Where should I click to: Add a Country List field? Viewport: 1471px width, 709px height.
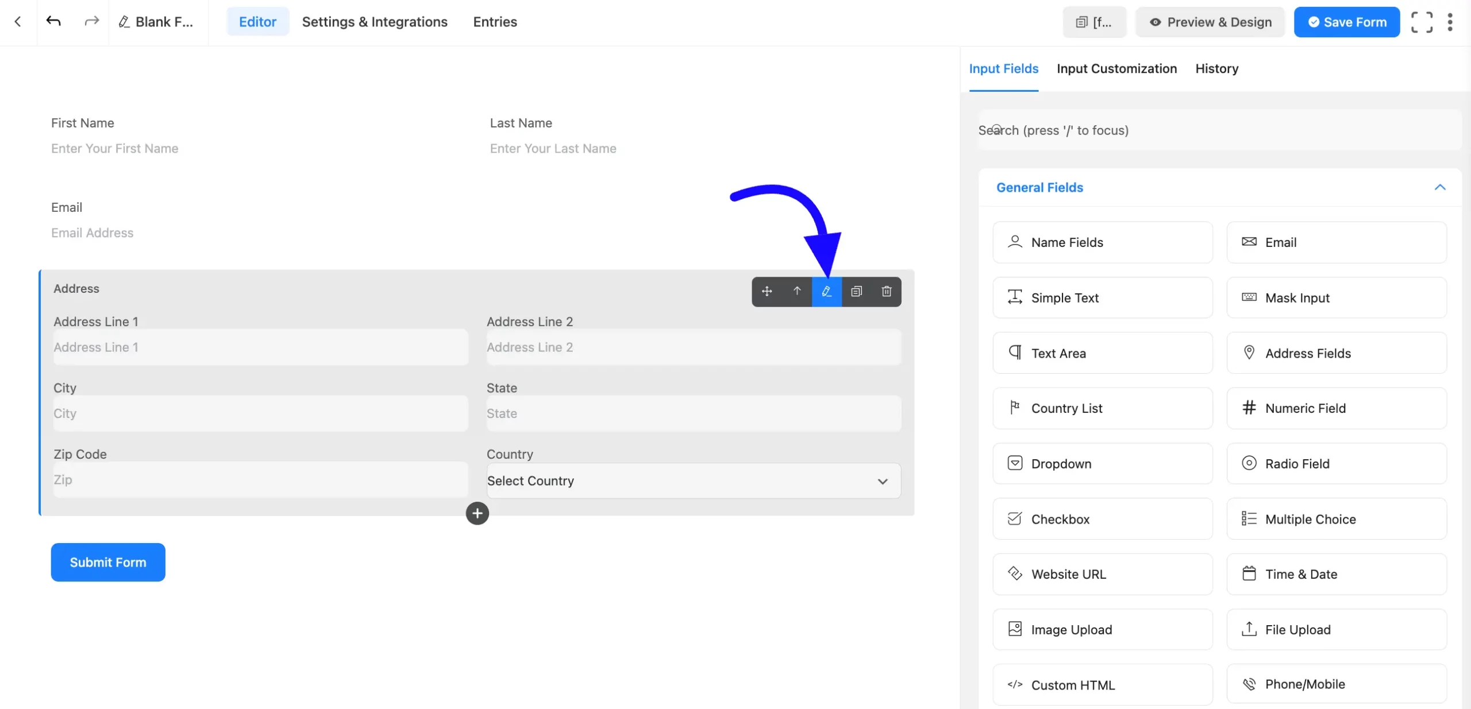1102,408
